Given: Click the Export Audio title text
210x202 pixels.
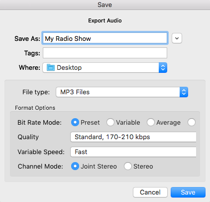Looking at the screenshot, I should pyautogui.click(x=105, y=20).
